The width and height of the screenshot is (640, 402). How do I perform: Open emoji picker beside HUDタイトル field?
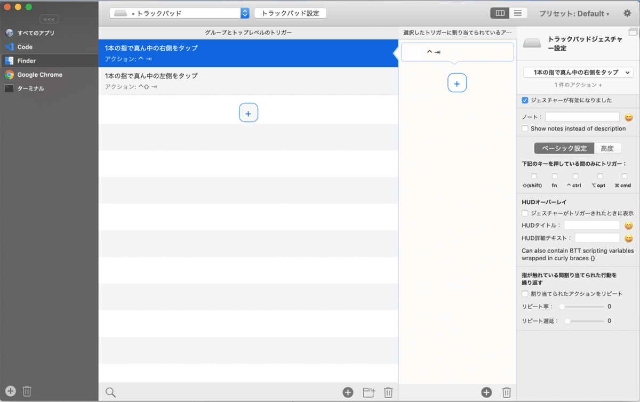click(x=629, y=226)
